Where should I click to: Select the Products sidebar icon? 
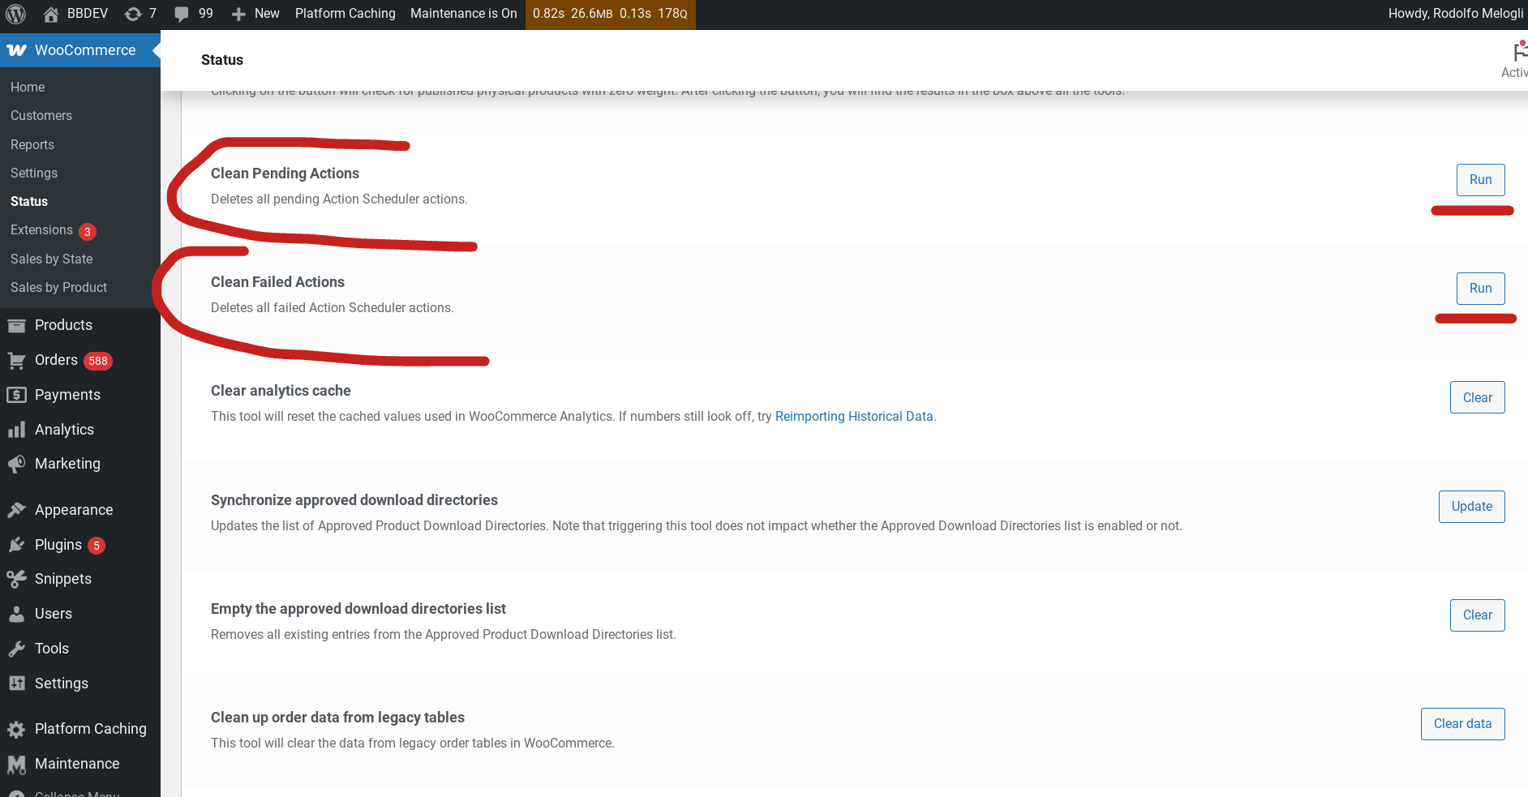tap(17, 324)
